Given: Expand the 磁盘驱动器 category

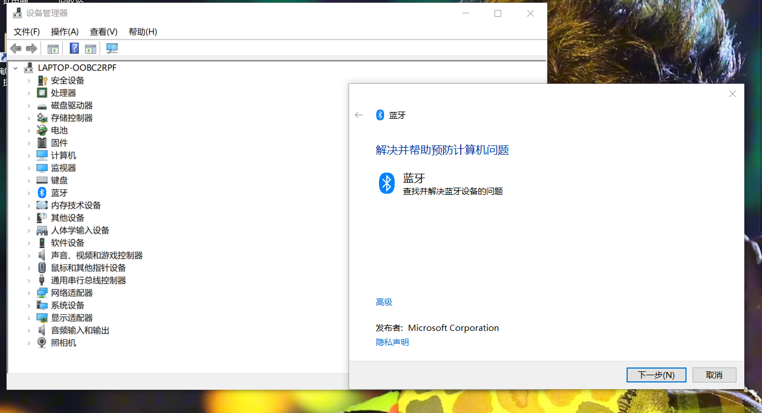Looking at the screenshot, I should [29, 105].
